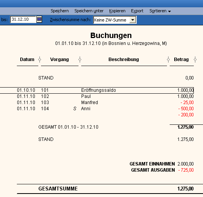Click the GESAMT AUSGABEN amount -725,00
203x197 pixels.
point(186,170)
